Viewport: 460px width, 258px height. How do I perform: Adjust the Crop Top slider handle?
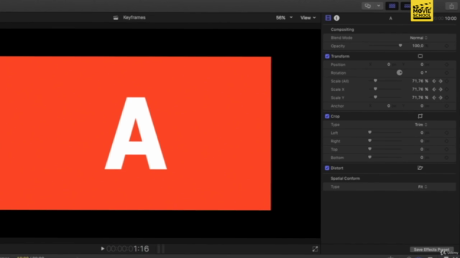point(369,149)
